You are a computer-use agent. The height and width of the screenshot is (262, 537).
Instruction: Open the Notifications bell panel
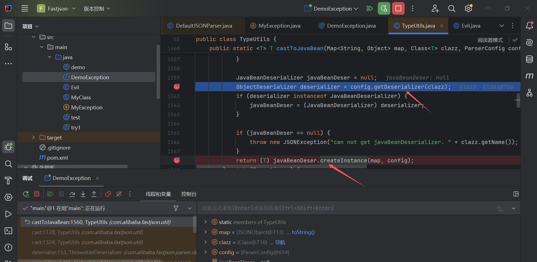pyautogui.click(x=529, y=26)
